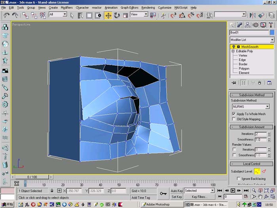This screenshot has width=277, height=208.
Task: Click the Redo arrow icon
Action: [15, 15]
